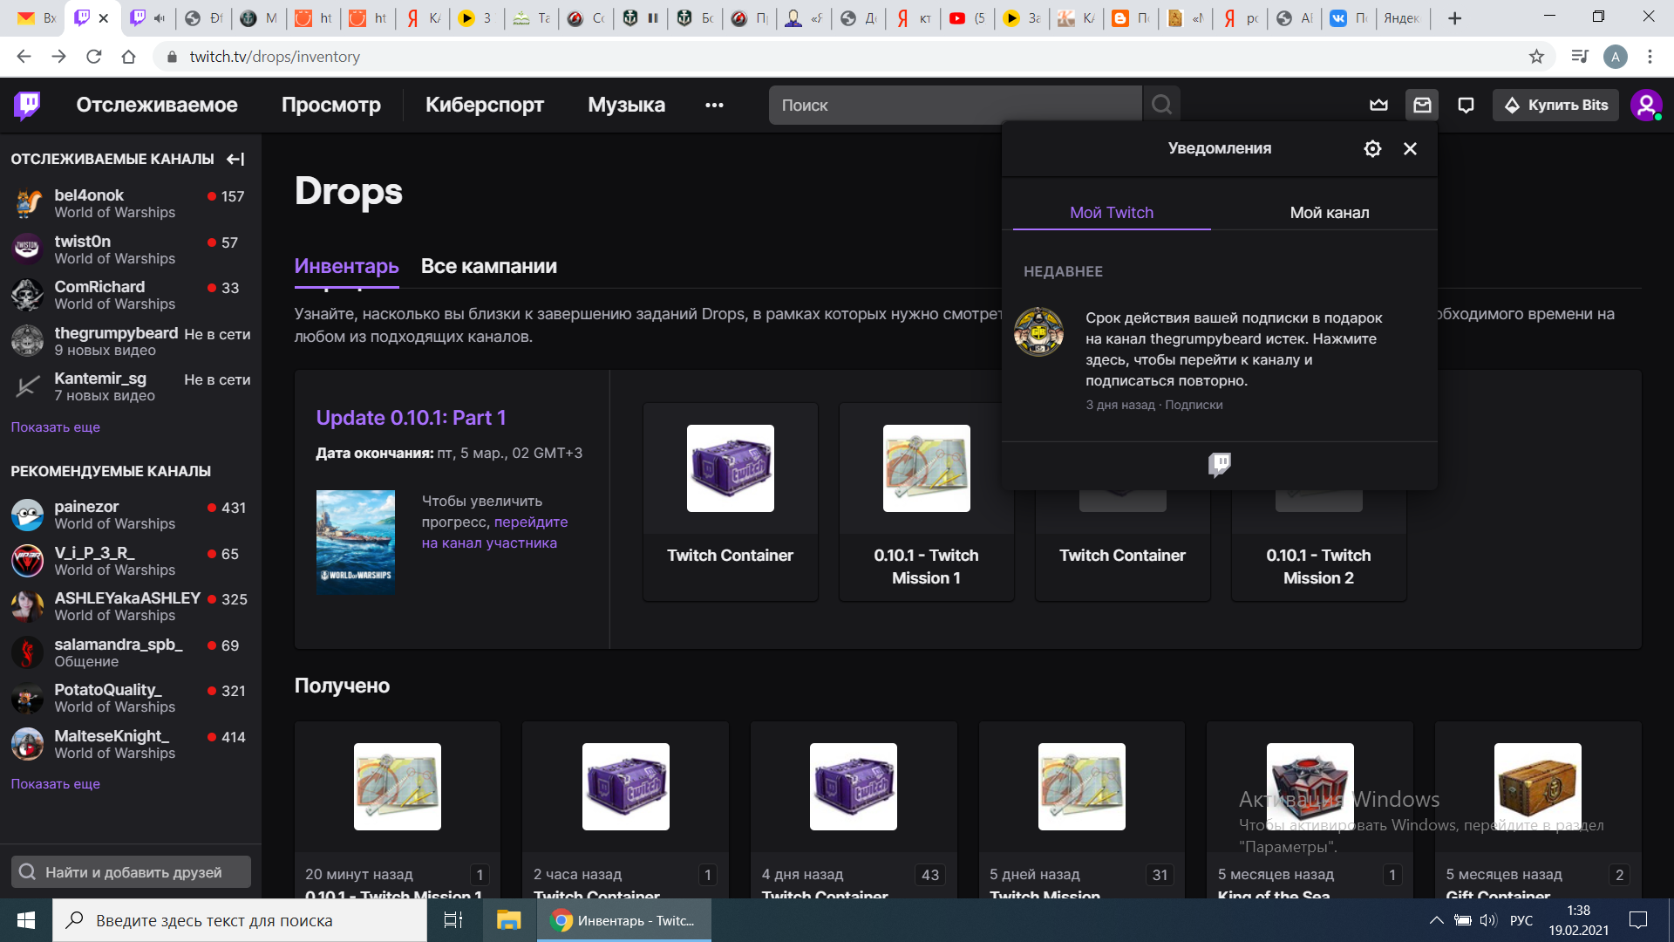
Task: Toggle the notifications inbox icon
Action: 1422,105
